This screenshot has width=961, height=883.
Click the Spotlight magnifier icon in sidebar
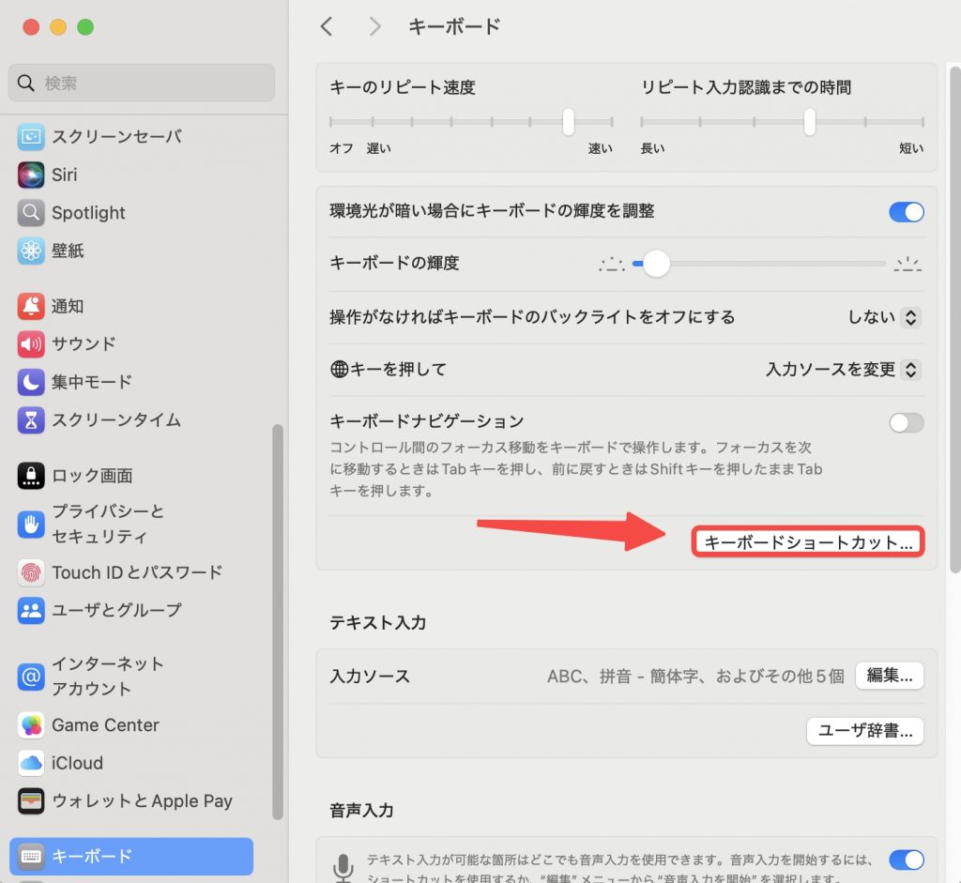[31, 213]
